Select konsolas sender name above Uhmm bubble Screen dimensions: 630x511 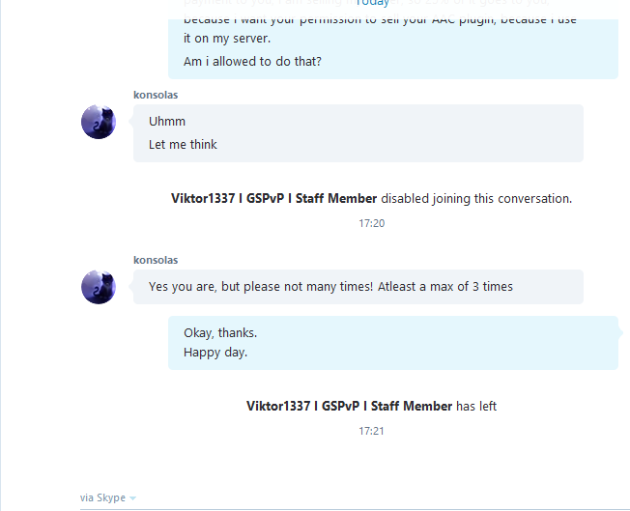(156, 95)
